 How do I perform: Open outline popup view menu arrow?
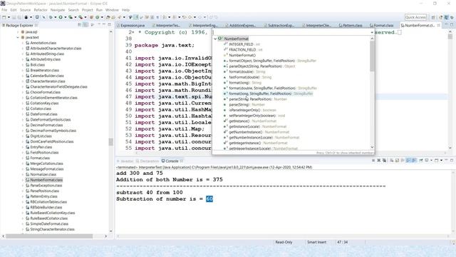(372, 32)
